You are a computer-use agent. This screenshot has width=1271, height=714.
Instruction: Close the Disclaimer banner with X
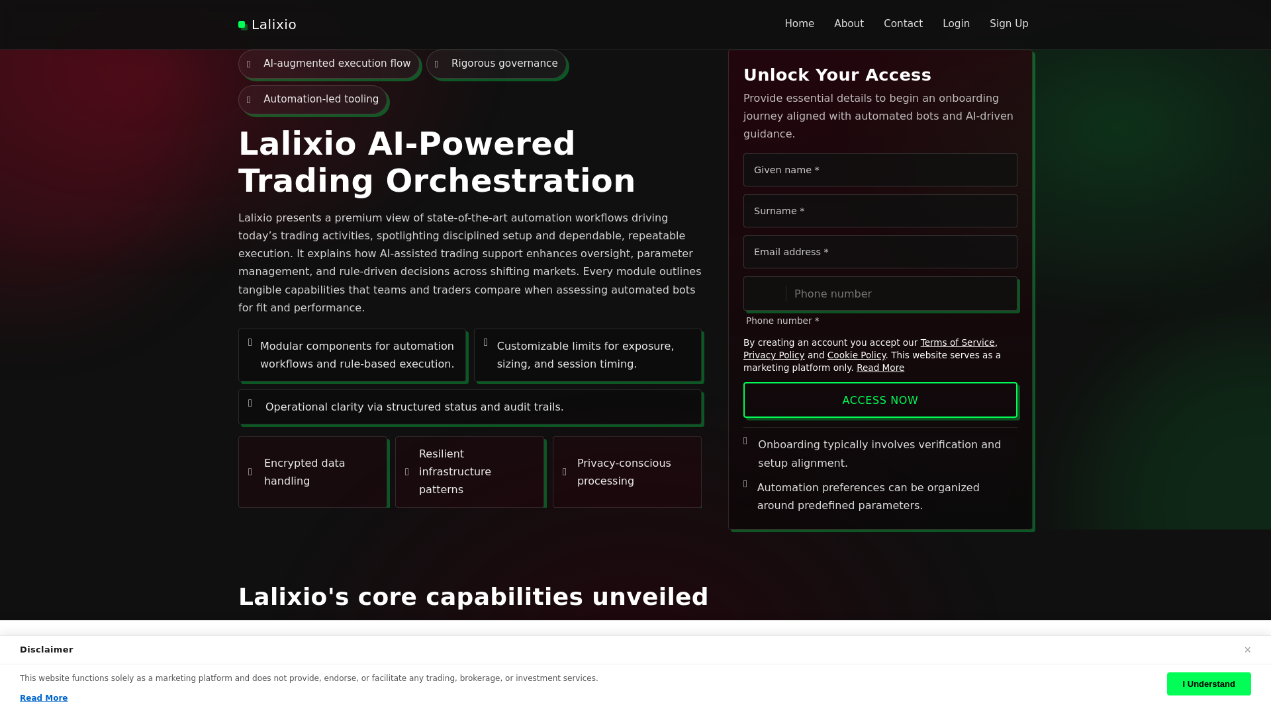tap(1247, 650)
